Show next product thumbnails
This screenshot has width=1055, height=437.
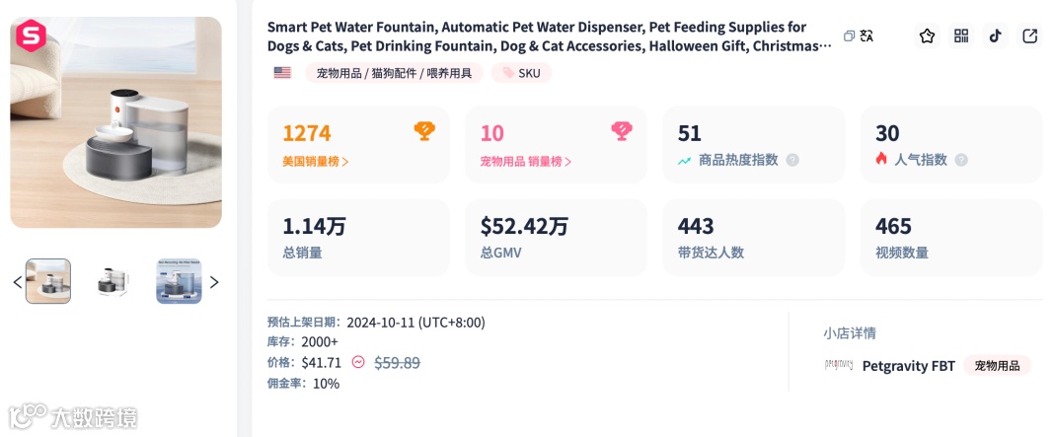[214, 282]
